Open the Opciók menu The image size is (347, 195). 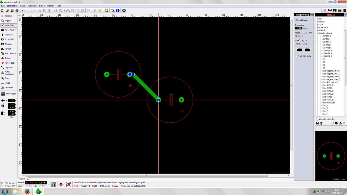pyautogui.click(x=50, y=6)
